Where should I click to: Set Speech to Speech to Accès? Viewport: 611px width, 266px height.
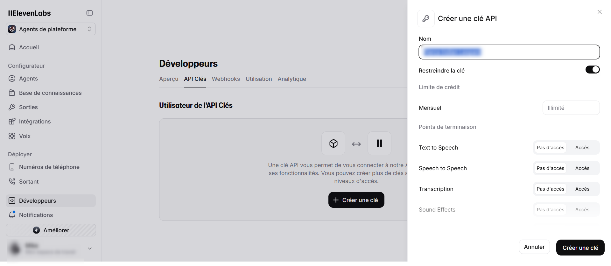582,168
